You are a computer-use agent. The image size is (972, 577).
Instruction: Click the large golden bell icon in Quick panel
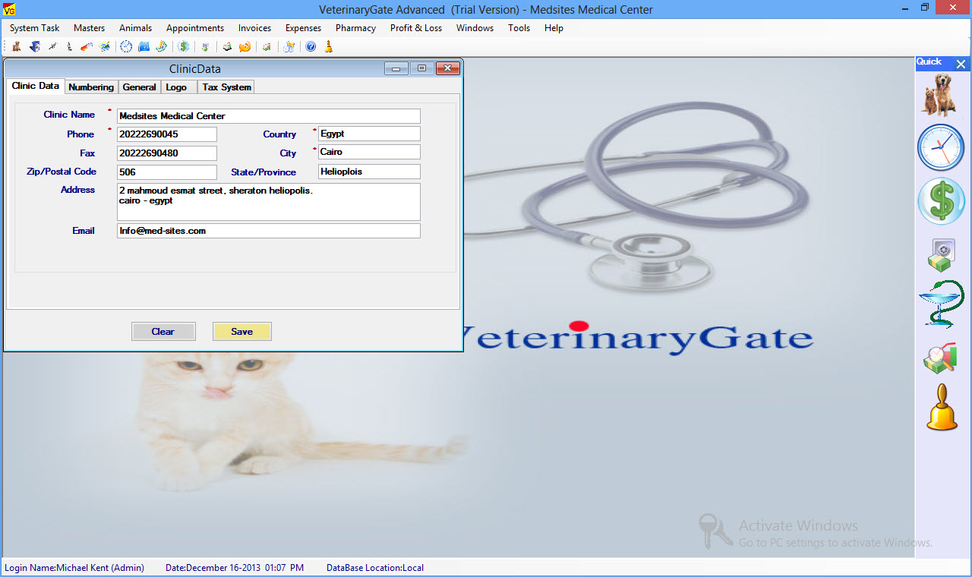[942, 408]
